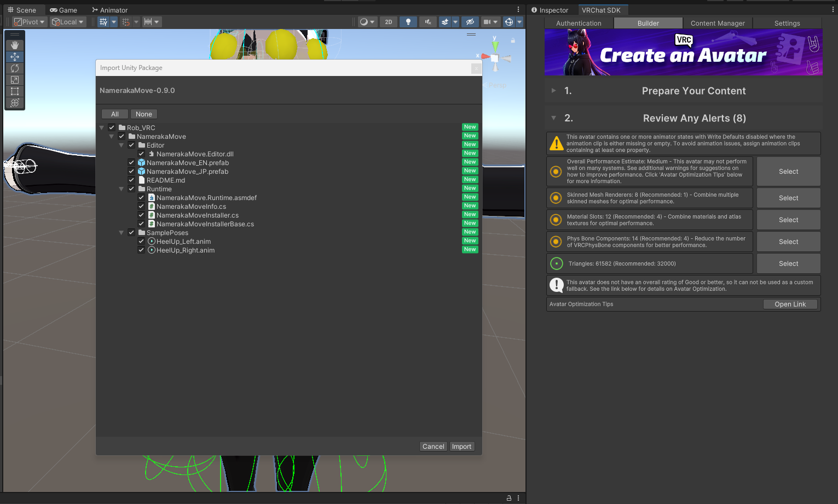Select the Hand view tool
The height and width of the screenshot is (504, 838).
click(15, 45)
